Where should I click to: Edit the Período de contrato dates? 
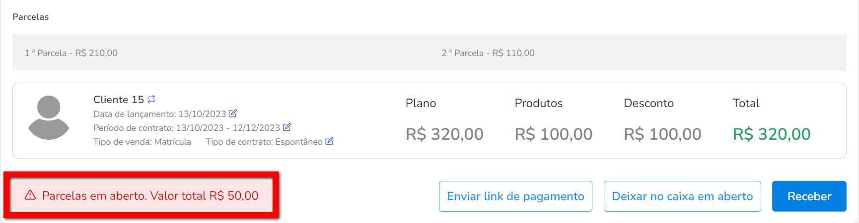pos(287,127)
